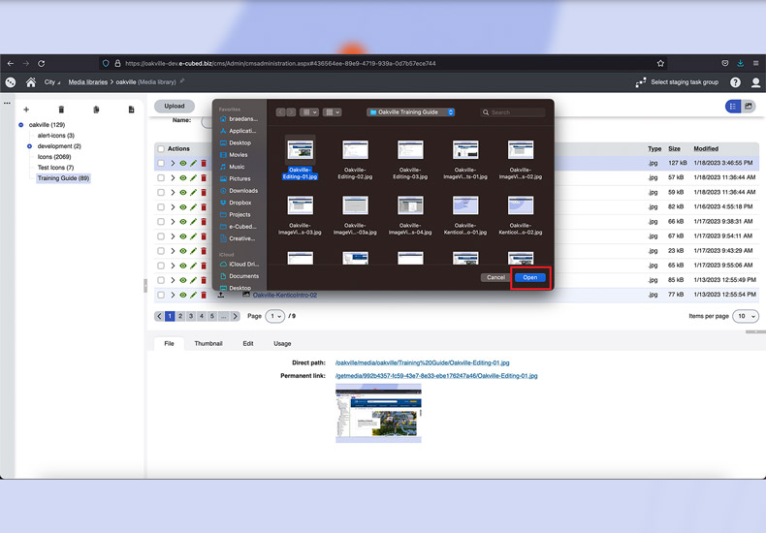Open the Usage tab
Screen dimensions: 766x533
click(x=281, y=343)
